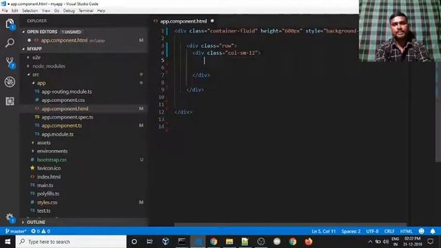Open the Source Control view icon
Screen dimensions: 441x248
coord(10,63)
